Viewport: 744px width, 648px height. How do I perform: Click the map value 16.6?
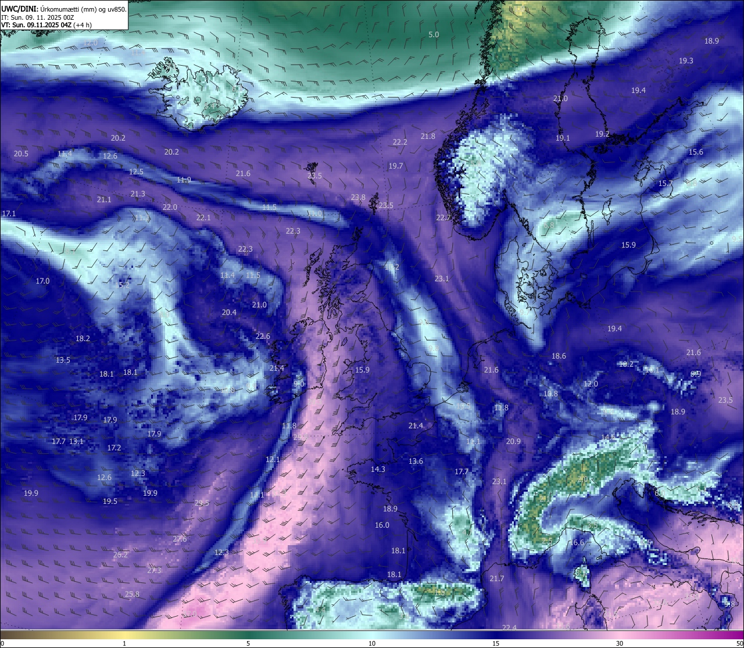click(x=576, y=542)
